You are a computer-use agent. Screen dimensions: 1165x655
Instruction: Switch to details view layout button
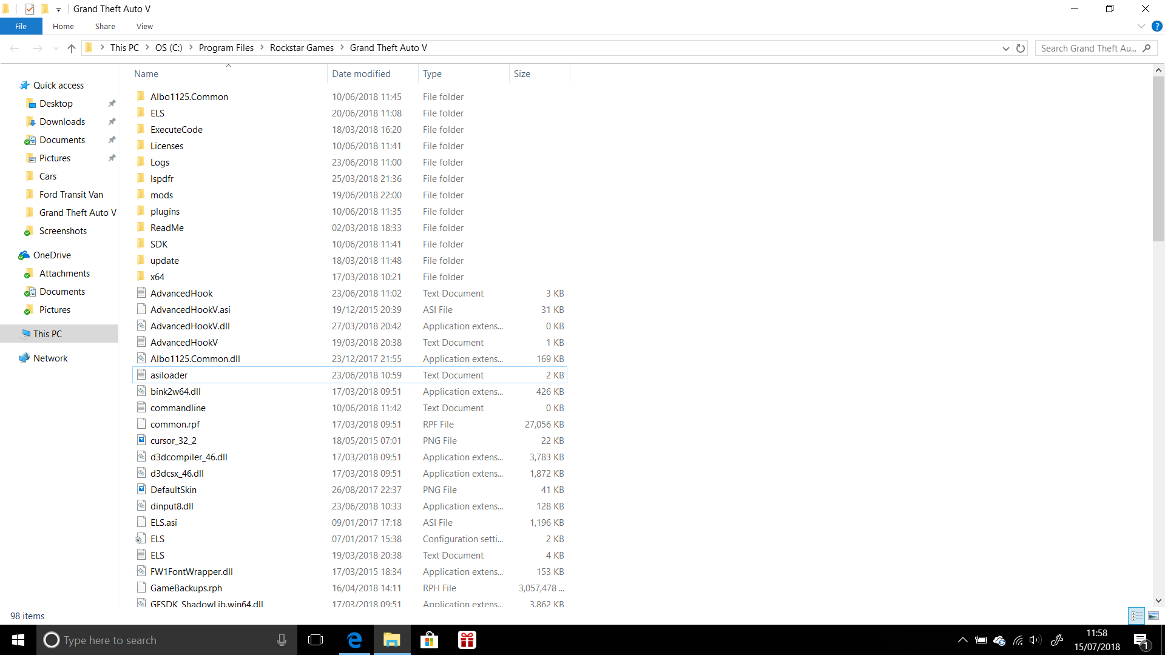[x=1136, y=616]
